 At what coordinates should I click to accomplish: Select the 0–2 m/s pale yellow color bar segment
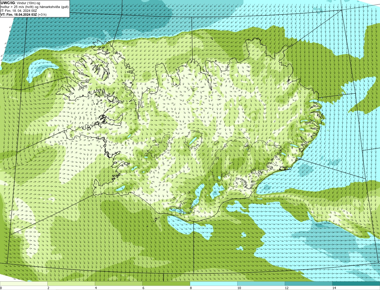(x=24, y=283)
